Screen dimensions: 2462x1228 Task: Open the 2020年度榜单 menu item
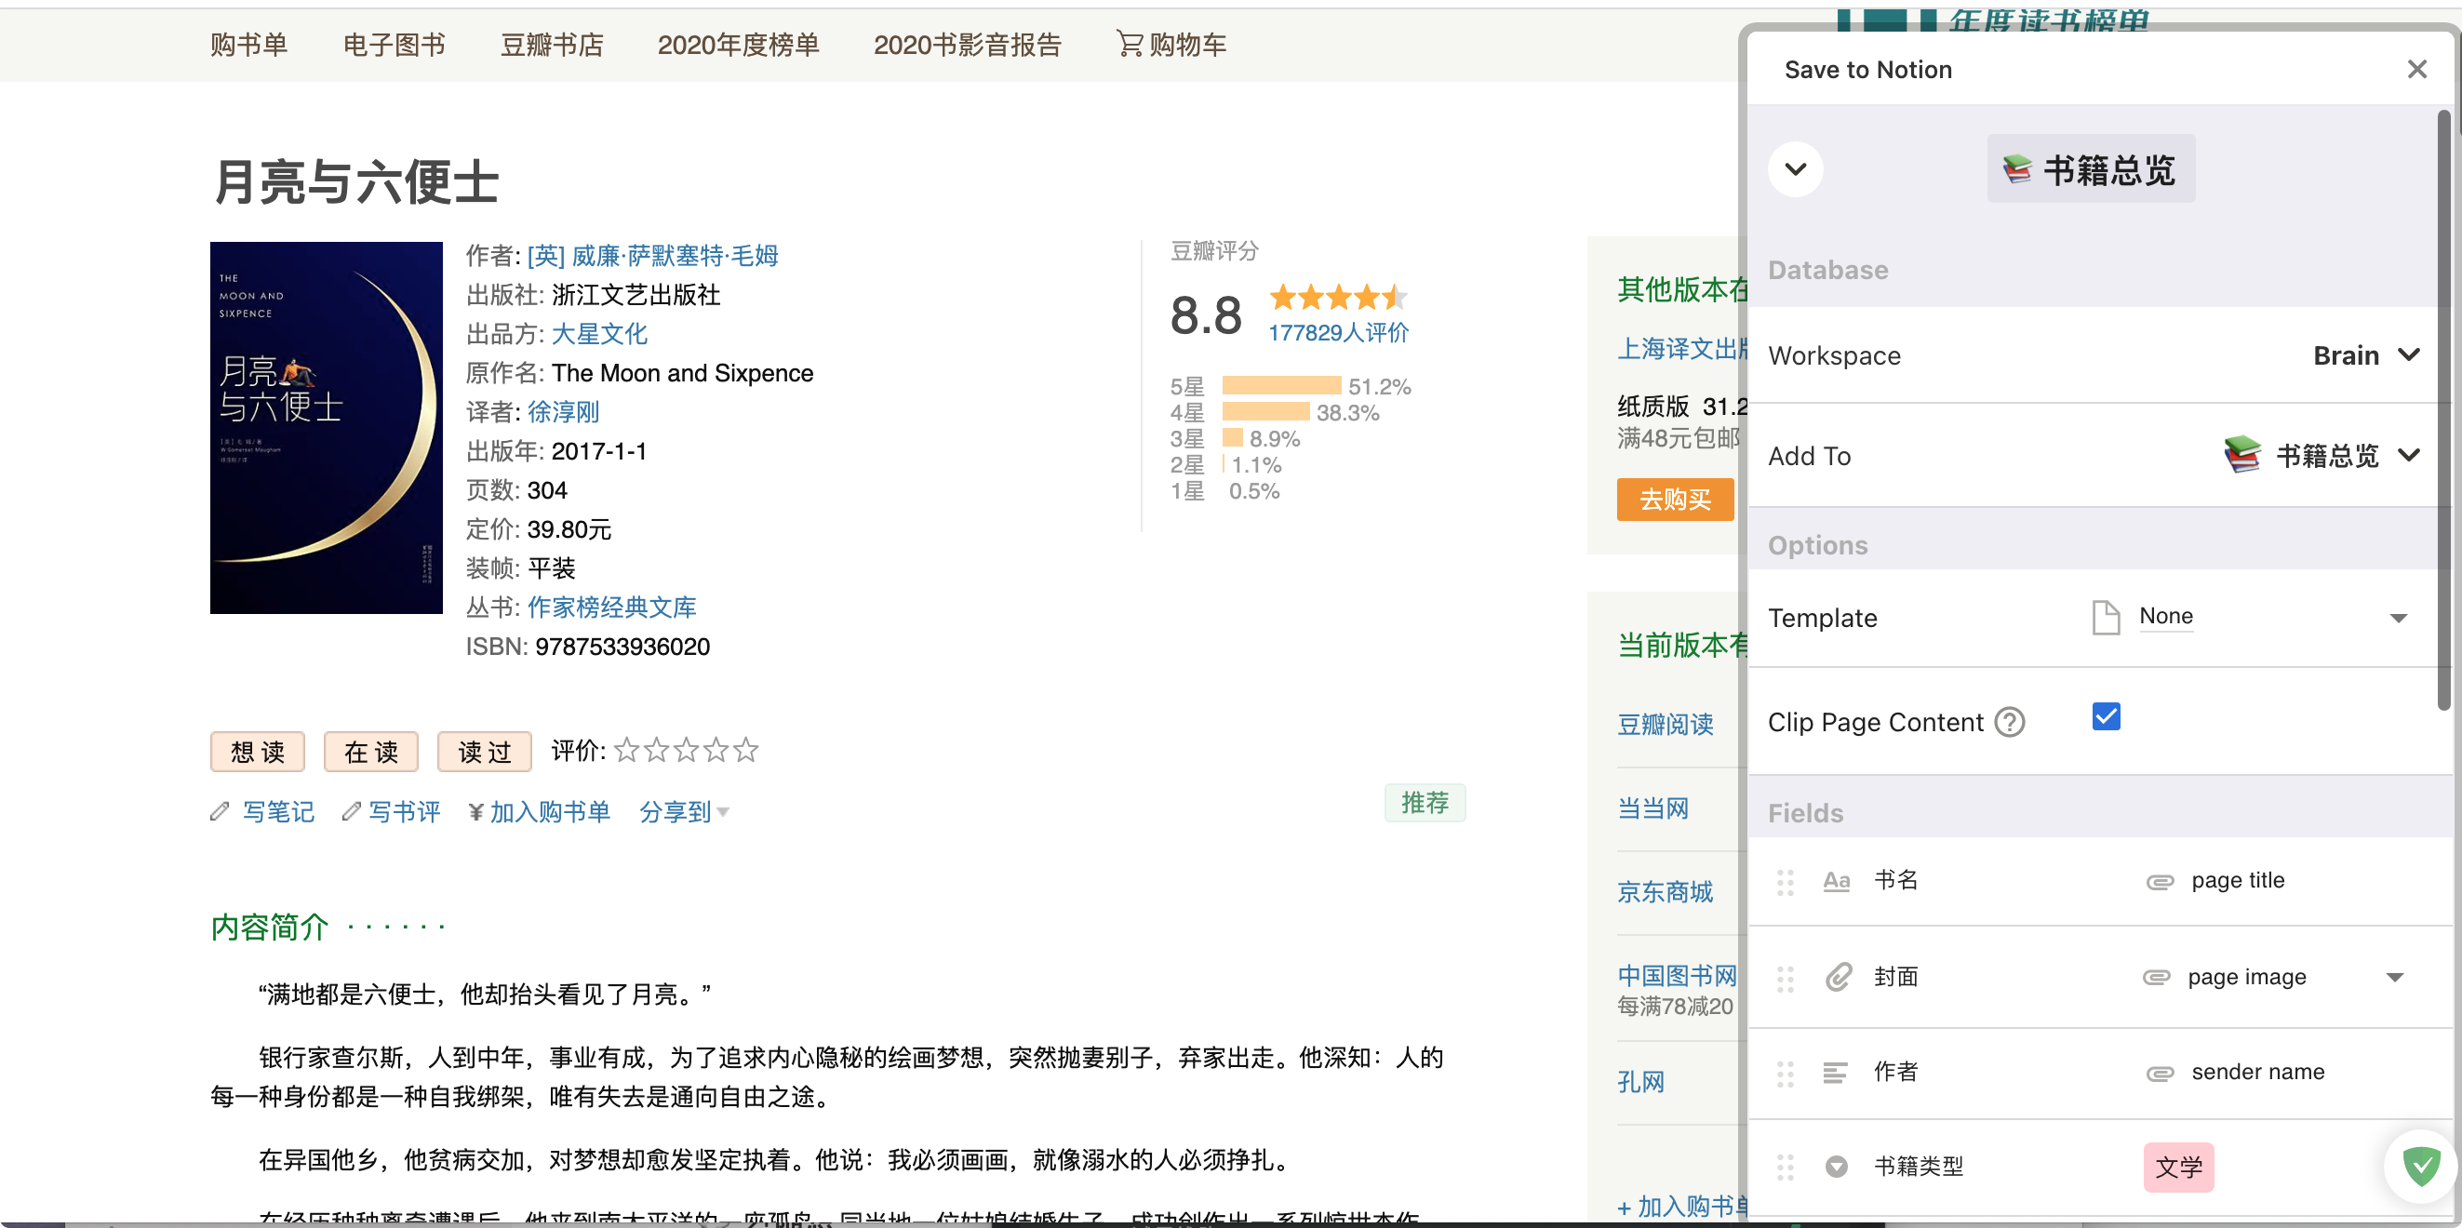pos(738,44)
